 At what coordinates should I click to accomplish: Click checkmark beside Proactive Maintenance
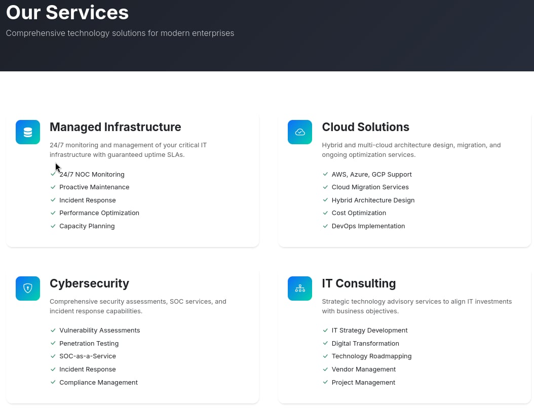coord(53,187)
